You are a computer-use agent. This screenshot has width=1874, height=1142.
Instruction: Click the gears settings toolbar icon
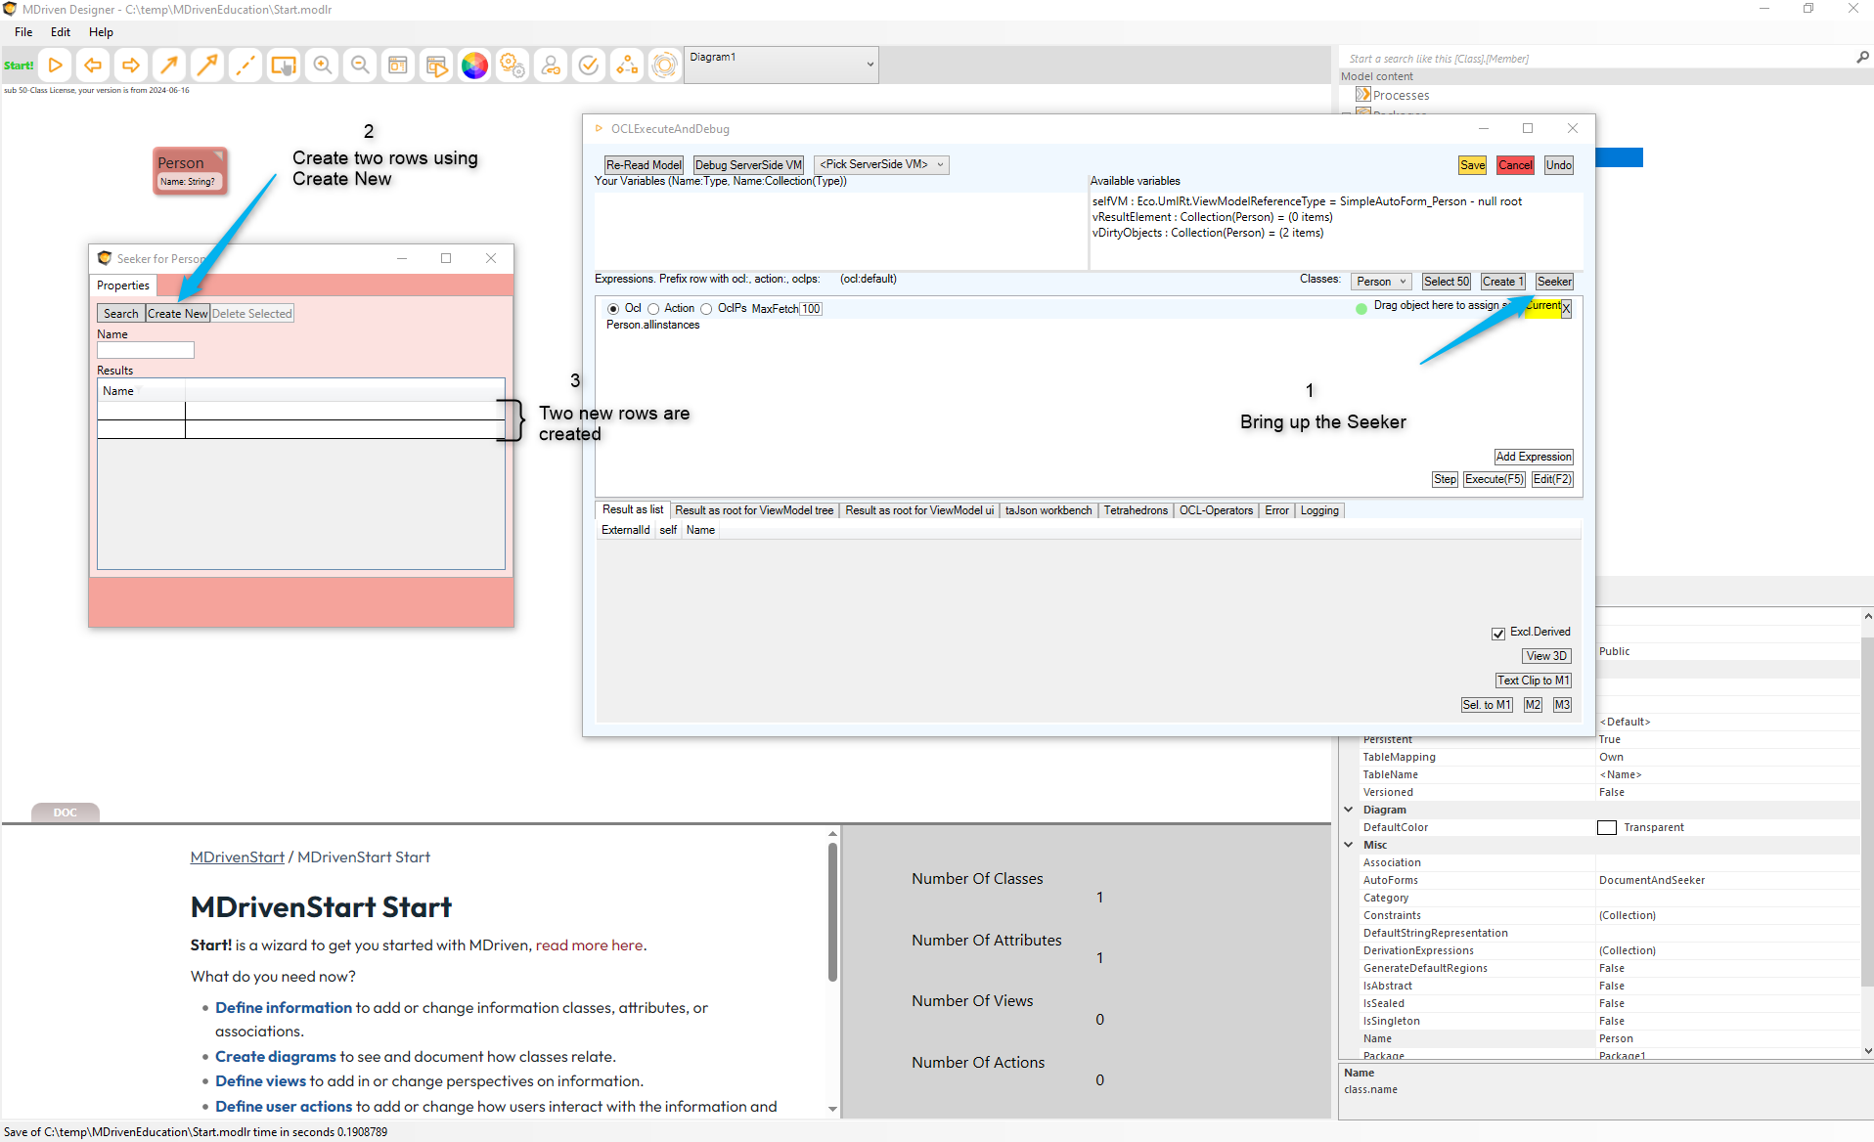point(512,66)
